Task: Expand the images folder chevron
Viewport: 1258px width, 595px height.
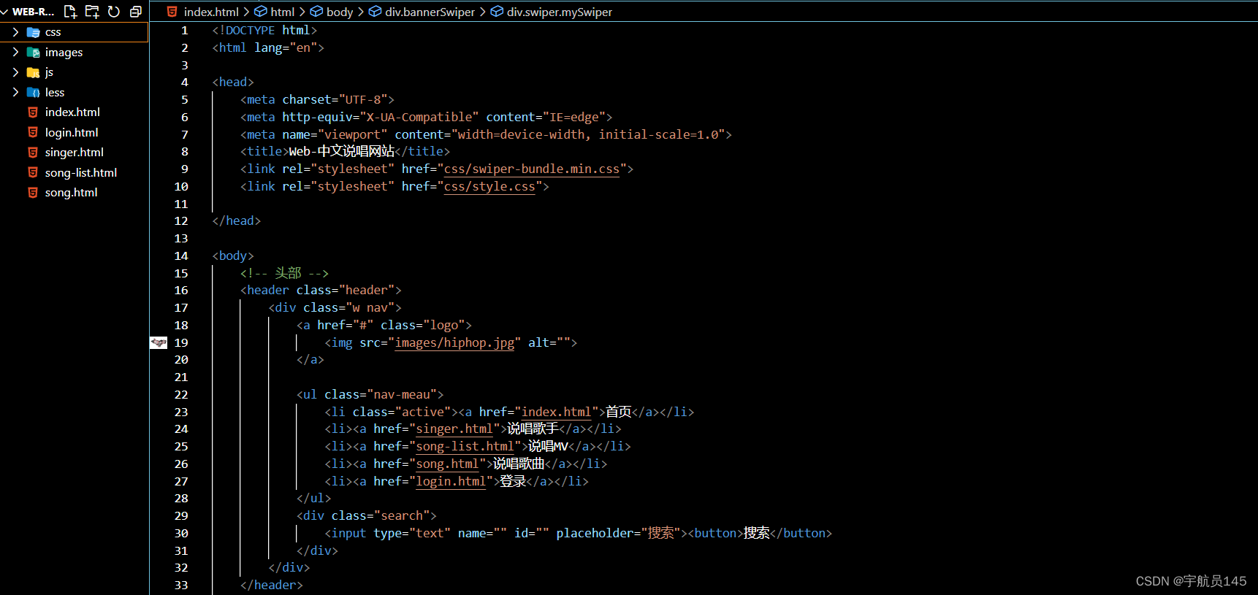Action: (15, 52)
